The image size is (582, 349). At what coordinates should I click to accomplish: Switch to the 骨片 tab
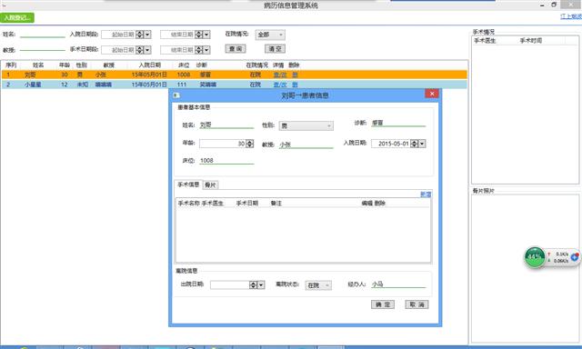[x=210, y=184]
